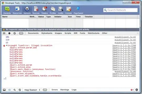The image size is (142, 94).
Task: Open the Audits panel
Action: [60, 10]
